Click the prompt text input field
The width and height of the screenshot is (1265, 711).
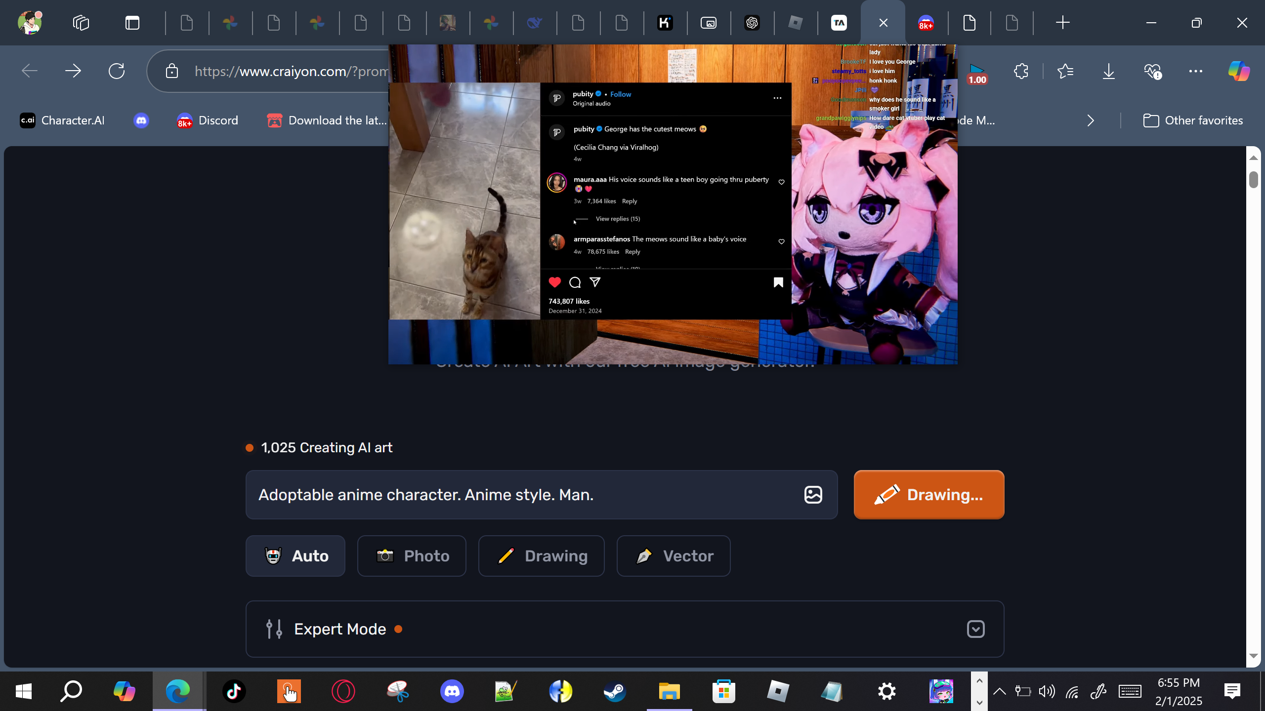point(524,495)
